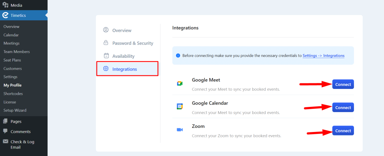This screenshot has height=156, width=384.
Task: Go to Seat Plans menu item
Action: click(x=12, y=60)
